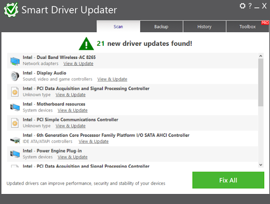
Task: Open the settings gear icon
Action: click(243, 6)
